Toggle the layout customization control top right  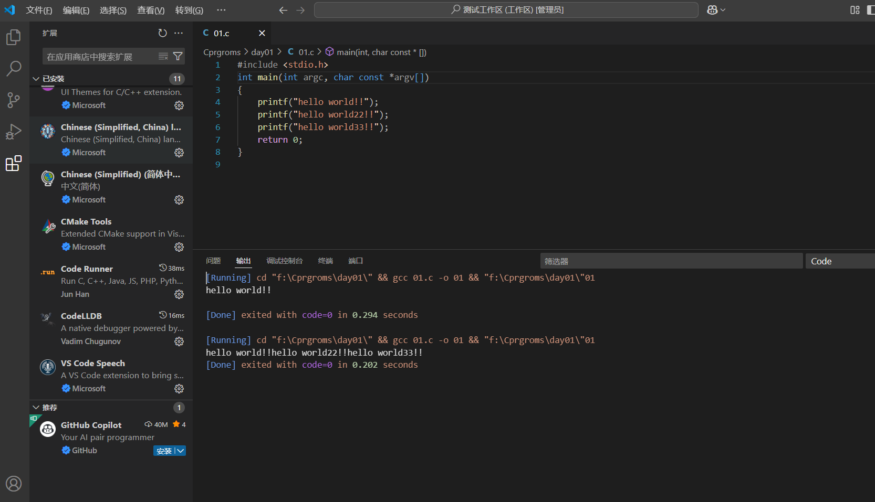(855, 9)
